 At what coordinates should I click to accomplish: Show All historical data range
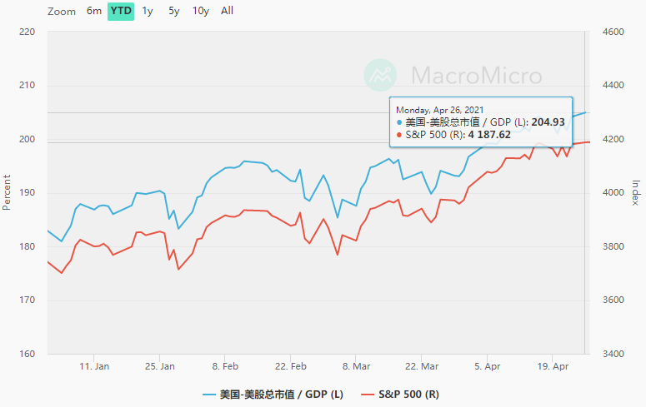coord(227,11)
